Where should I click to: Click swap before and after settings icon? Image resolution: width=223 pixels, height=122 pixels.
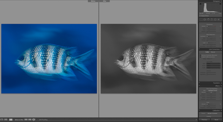[x=34, y=120]
